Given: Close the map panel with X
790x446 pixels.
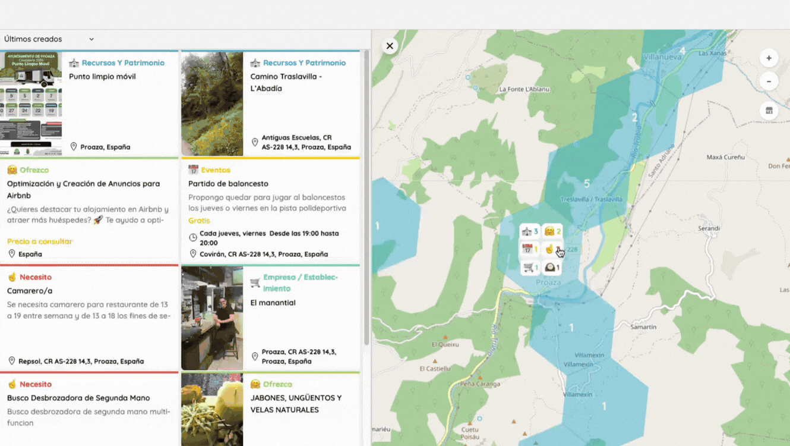Looking at the screenshot, I should 390,46.
